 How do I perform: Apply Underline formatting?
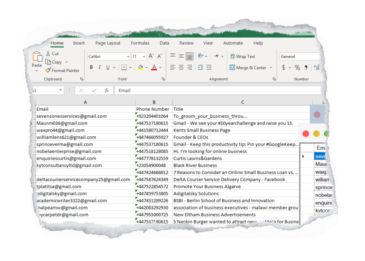click(108, 67)
